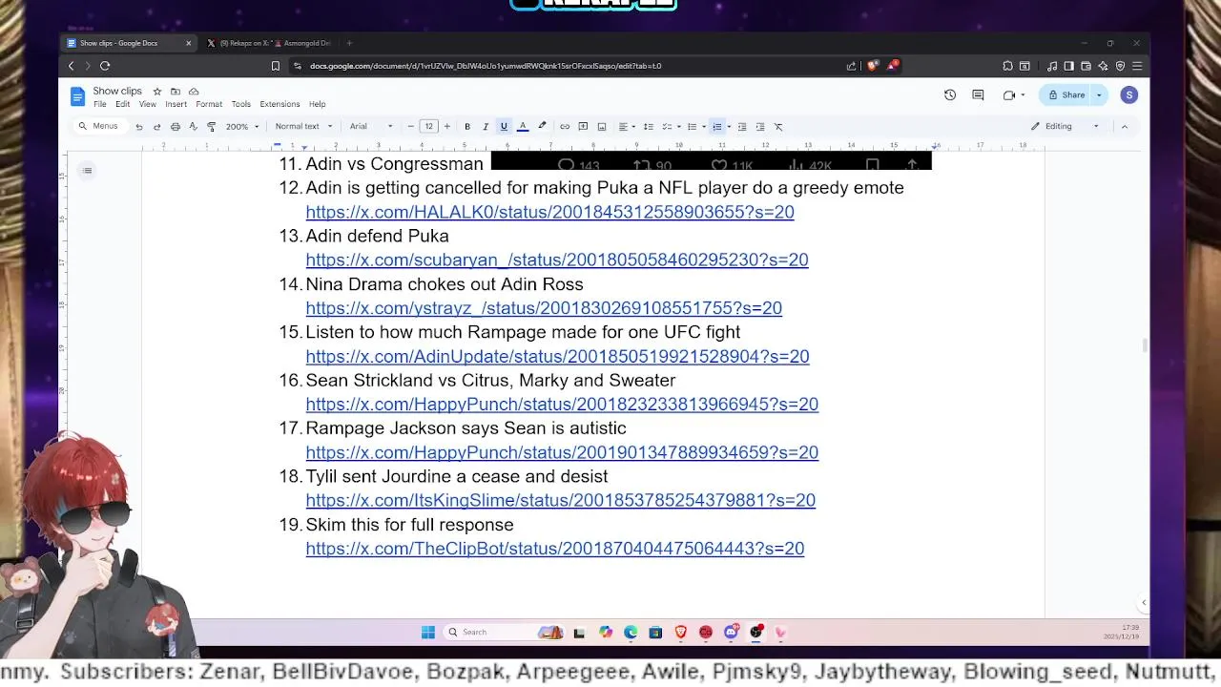Viewport: 1221px width, 687px height.
Task: Collapse the toolbar with the chevron
Action: click(x=1125, y=126)
